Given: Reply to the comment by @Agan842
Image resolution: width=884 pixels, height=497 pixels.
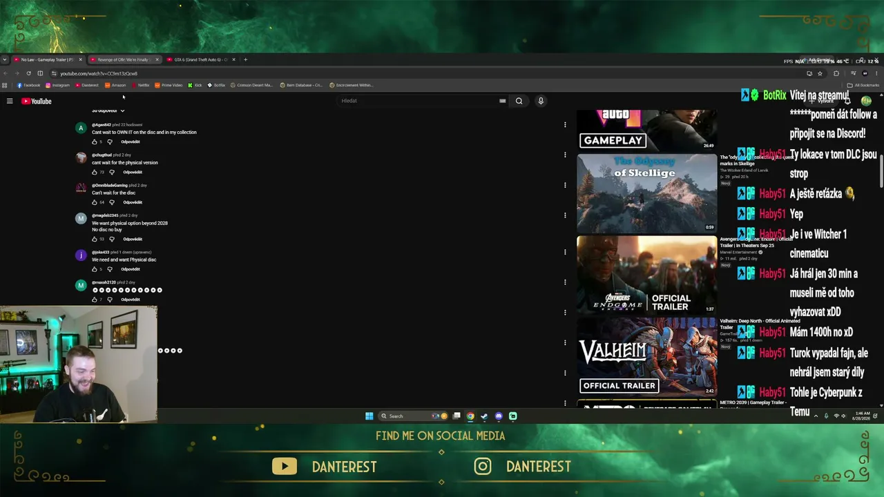Looking at the screenshot, I should (x=131, y=142).
